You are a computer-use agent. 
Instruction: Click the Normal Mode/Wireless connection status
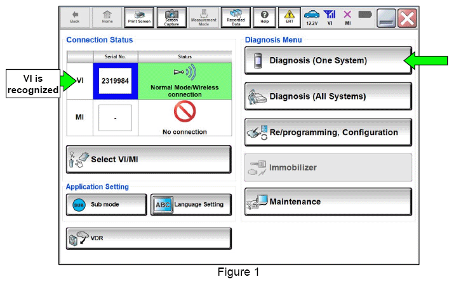185,81
